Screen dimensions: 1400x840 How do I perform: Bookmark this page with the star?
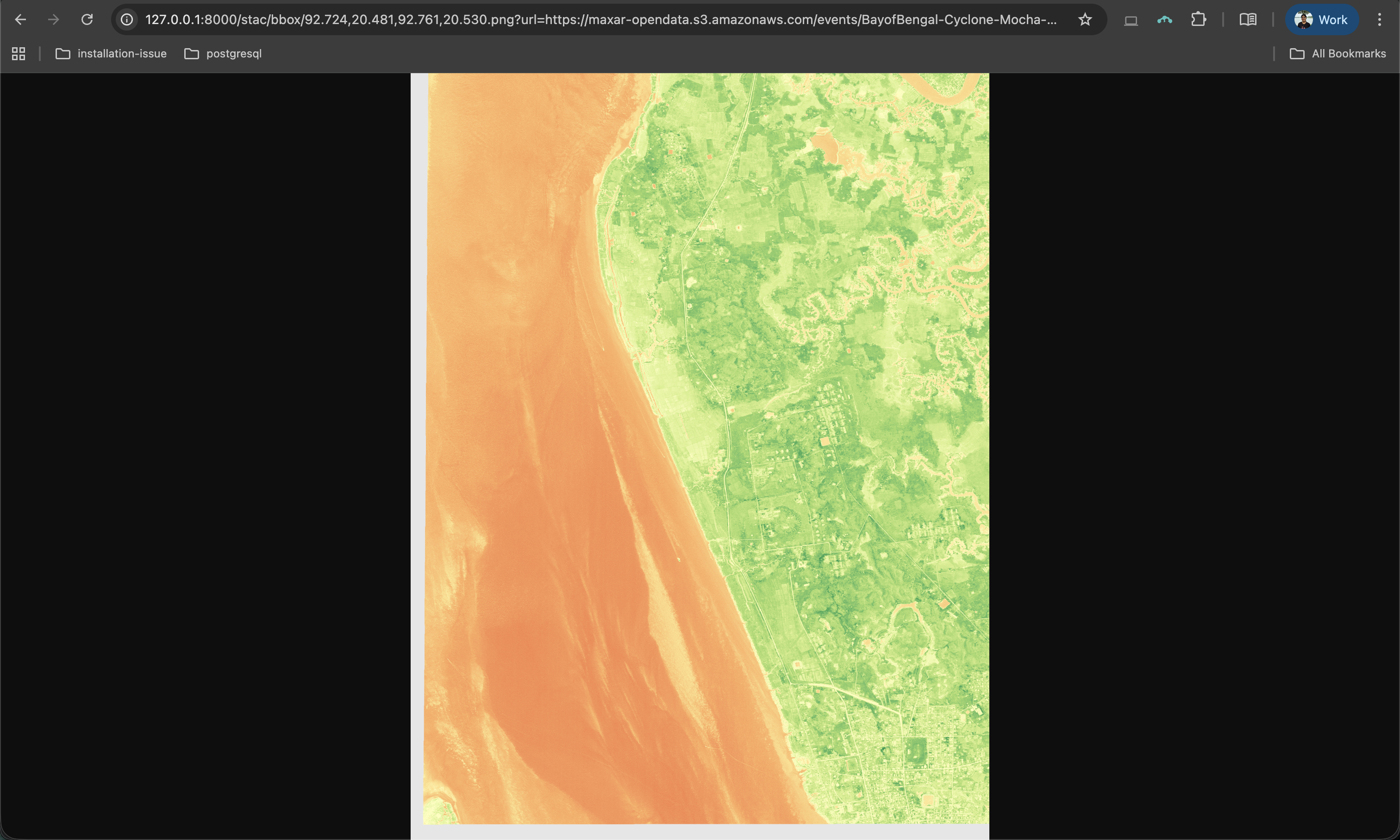(x=1084, y=20)
